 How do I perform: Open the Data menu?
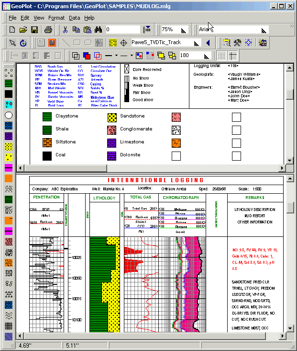point(74,18)
